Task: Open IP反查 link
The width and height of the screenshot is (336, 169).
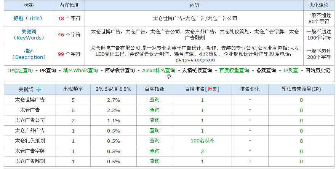Action: [x=291, y=70]
